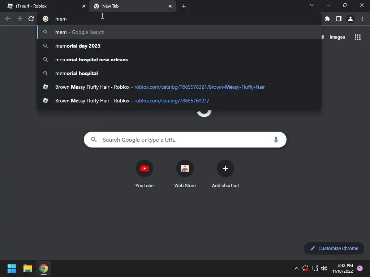370x277 pixels.
Task: Open a new tab with plus button
Action: point(184,6)
